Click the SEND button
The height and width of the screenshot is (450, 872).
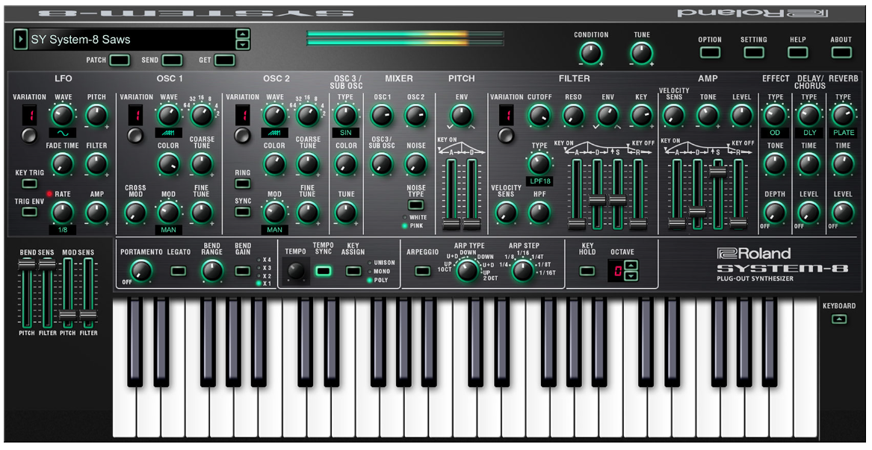coord(172,60)
